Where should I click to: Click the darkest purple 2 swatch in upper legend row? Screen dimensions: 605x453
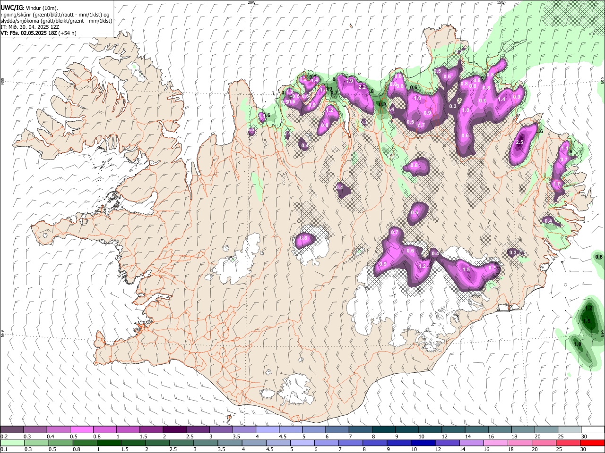point(174,430)
